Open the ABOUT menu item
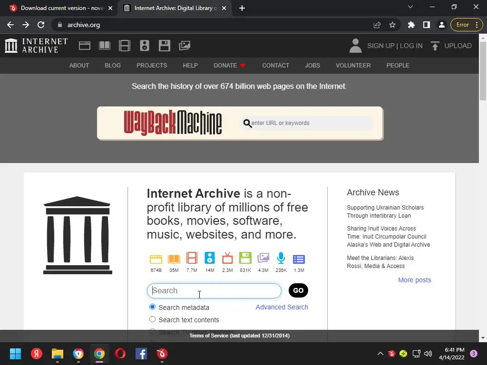Screen dimensions: 487x365 (x=79, y=66)
